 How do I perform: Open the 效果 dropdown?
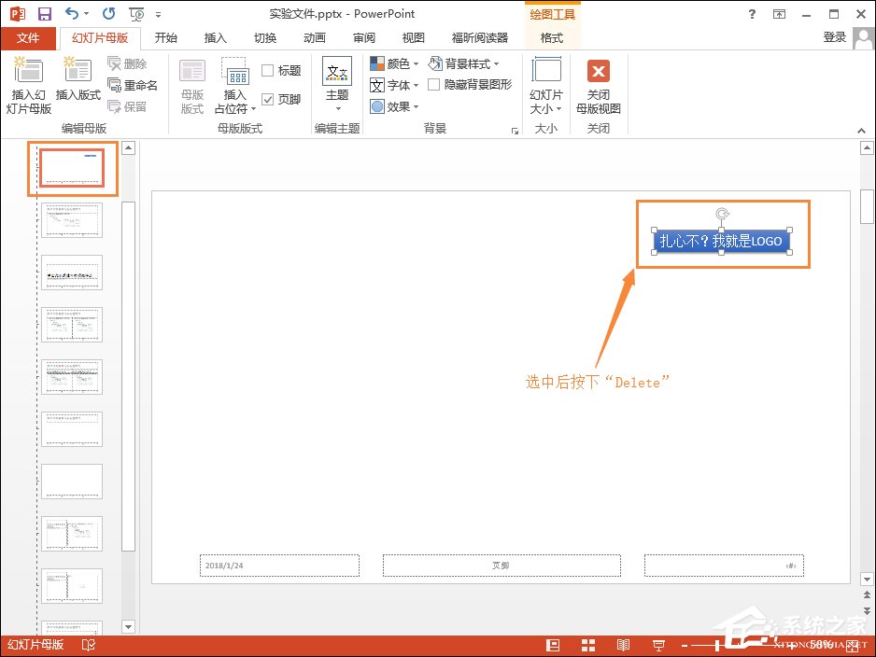pyautogui.click(x=393, y=105)
